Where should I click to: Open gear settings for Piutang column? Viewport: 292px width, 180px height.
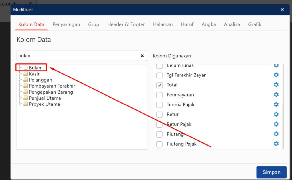click(x=276, y=134)
